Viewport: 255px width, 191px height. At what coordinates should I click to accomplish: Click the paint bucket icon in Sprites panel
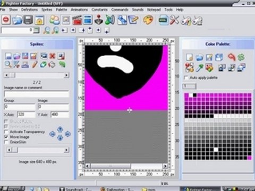[52, 65]
